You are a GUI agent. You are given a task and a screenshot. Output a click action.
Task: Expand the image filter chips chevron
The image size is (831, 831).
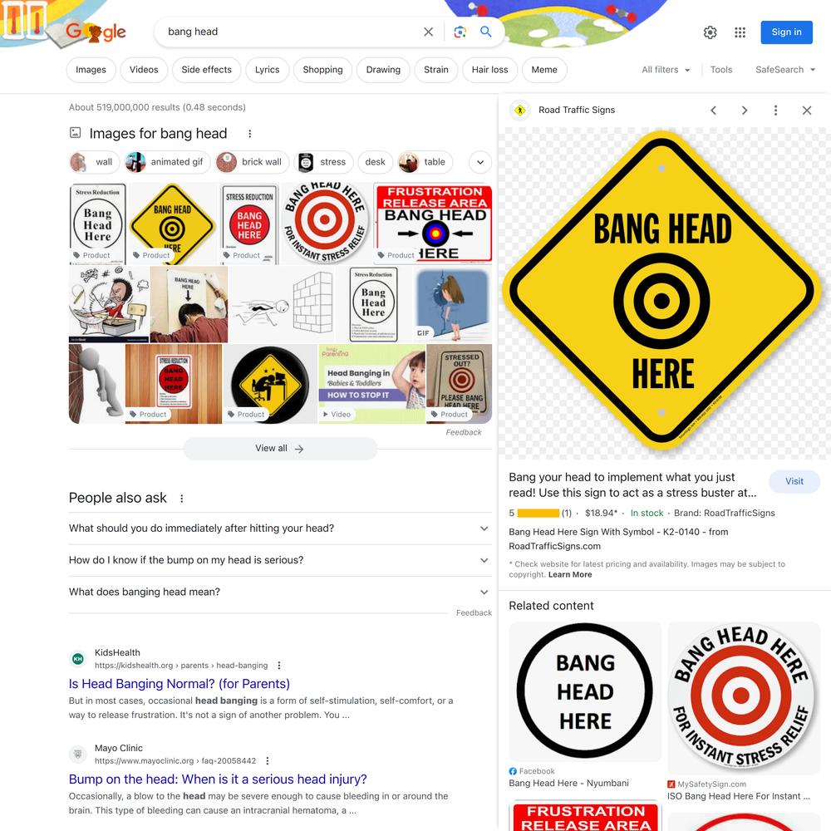(x=480, y=162)
